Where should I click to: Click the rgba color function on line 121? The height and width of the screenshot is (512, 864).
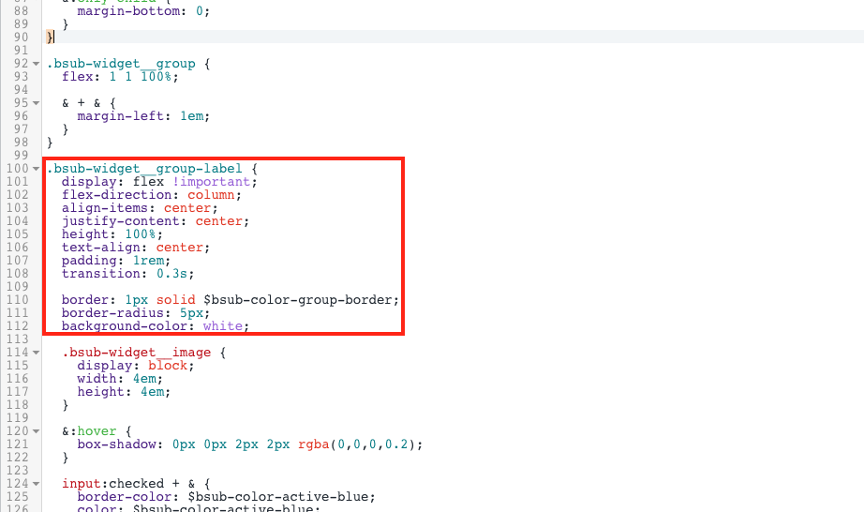tap(314, 444)
